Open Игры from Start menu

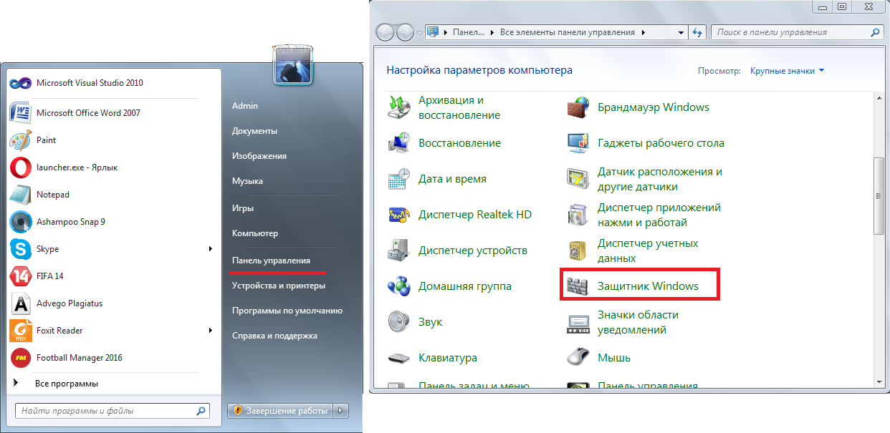point(243,208)
